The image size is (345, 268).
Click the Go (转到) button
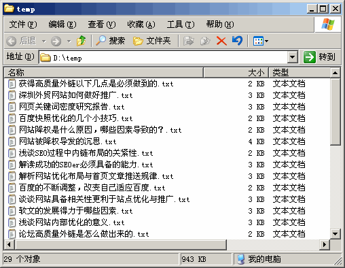(319, 57)
